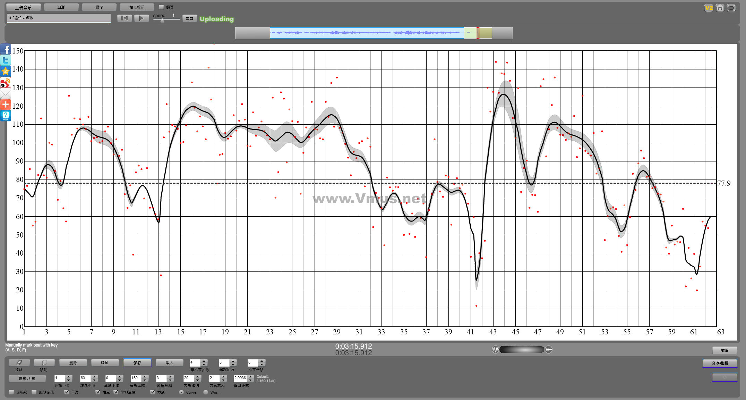Decrease the 速度上限 stepper value
Image resolution: width=746 pixels, height=400 pixels.
(145, 380)
